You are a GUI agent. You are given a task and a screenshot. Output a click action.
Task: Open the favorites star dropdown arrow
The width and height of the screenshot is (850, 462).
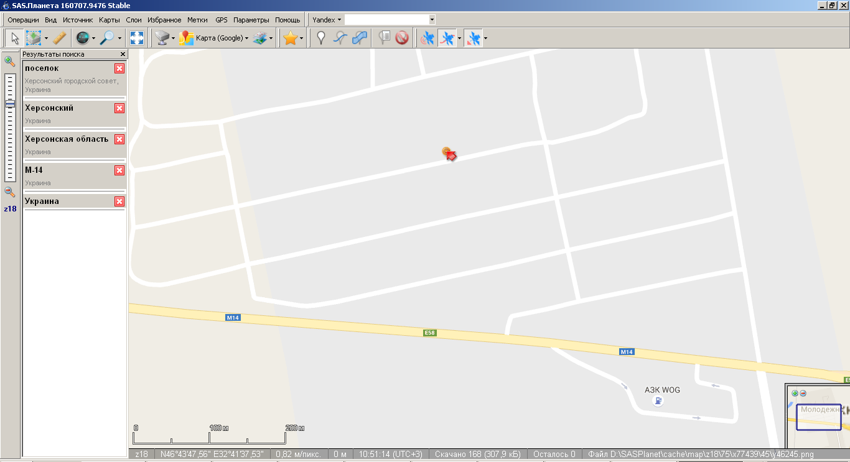(x=302, y=39)
